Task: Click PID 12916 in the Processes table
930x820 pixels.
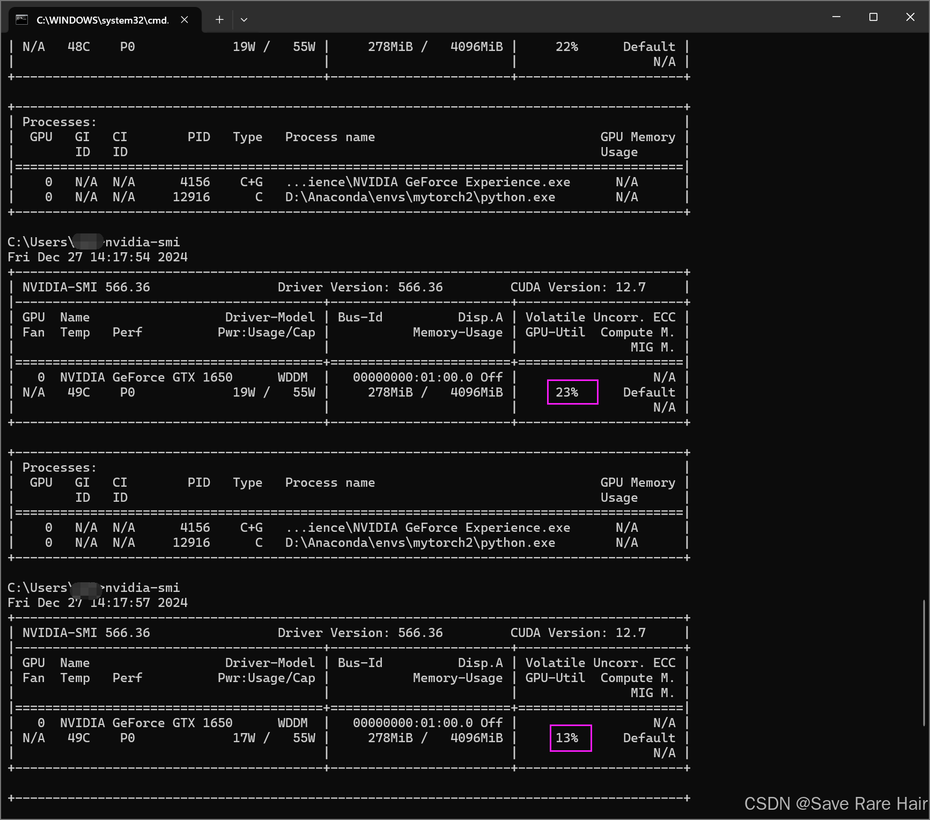Action: (x=191, y=542)
